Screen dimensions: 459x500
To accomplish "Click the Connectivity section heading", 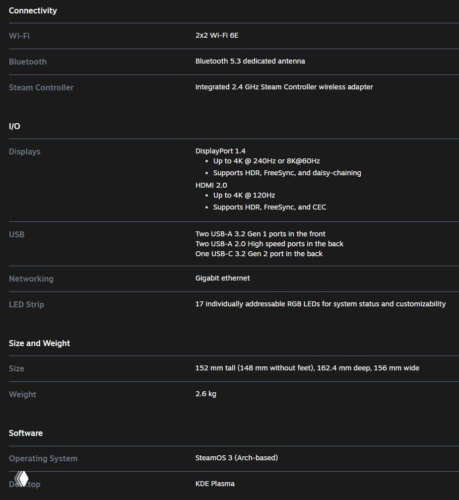I will click(33, 10).
